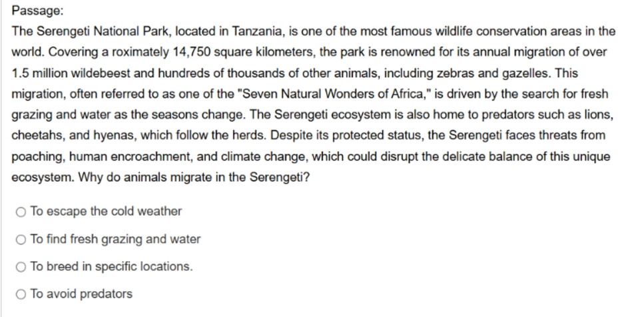
Task: Click the 'Passage:' heading
Action: (x=37, y=11)
